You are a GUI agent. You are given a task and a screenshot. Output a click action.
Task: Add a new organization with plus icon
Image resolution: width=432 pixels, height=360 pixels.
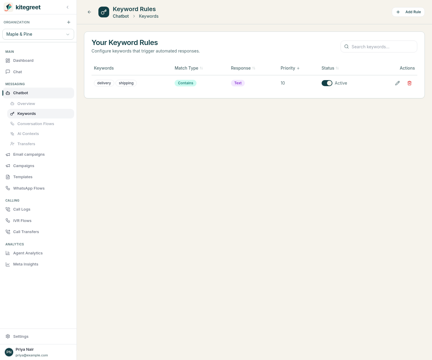click(69, 22)
